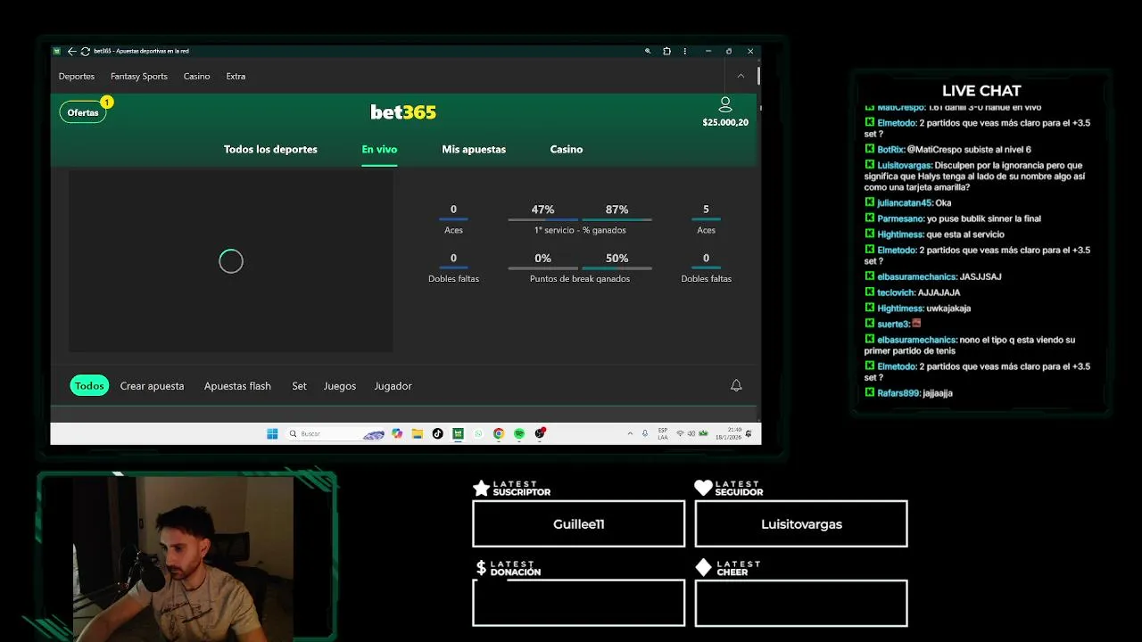Open Copilot from the taskbar
The height and width of the screenshot is (642, 1142).
coord(397,433)
